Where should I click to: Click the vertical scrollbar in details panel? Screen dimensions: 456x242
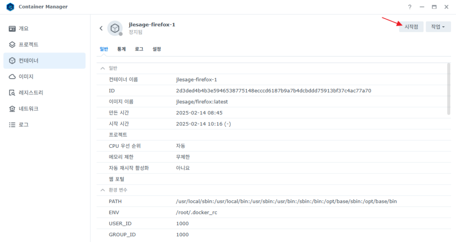[448, 89]
